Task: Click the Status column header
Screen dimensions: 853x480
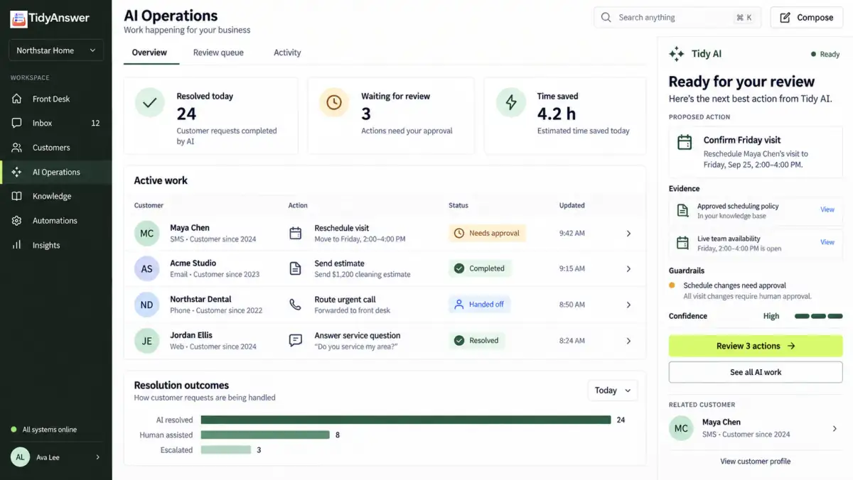Action: click(x=458, y=205)
